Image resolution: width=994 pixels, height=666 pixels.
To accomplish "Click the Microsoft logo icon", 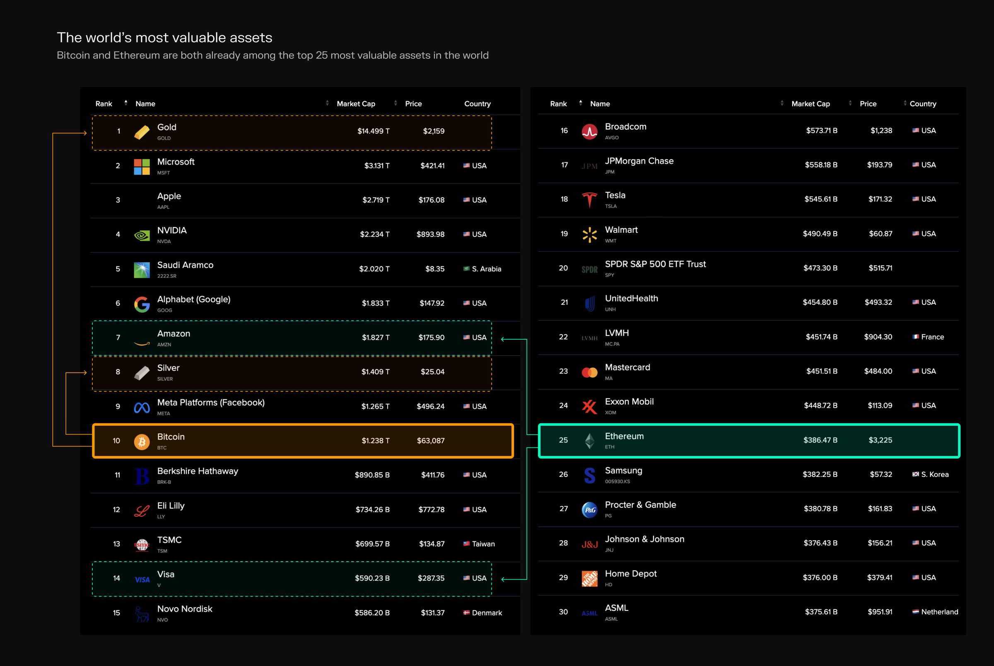I will coord(142,166).
